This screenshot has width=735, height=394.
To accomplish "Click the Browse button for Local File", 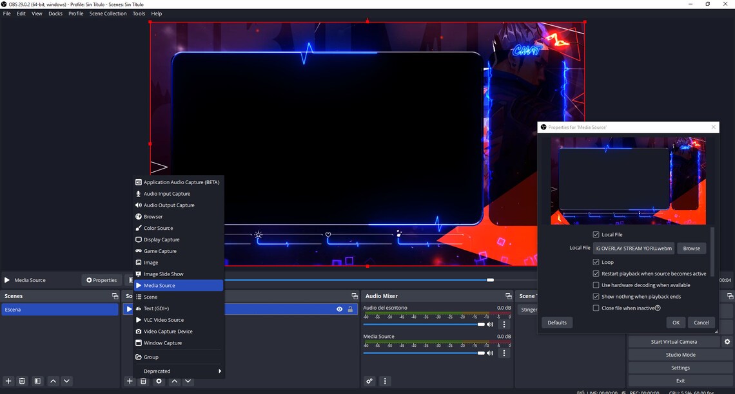I will pos(691,248).
